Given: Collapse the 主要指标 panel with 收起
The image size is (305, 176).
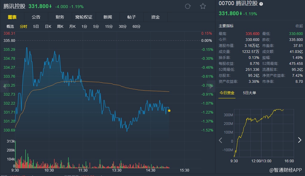Looking at the screenshot, I should coord(299,26).
